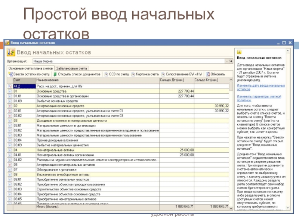
Task: Select row 03.04 Прочие доходные вложения
Action: coord(118,140)
